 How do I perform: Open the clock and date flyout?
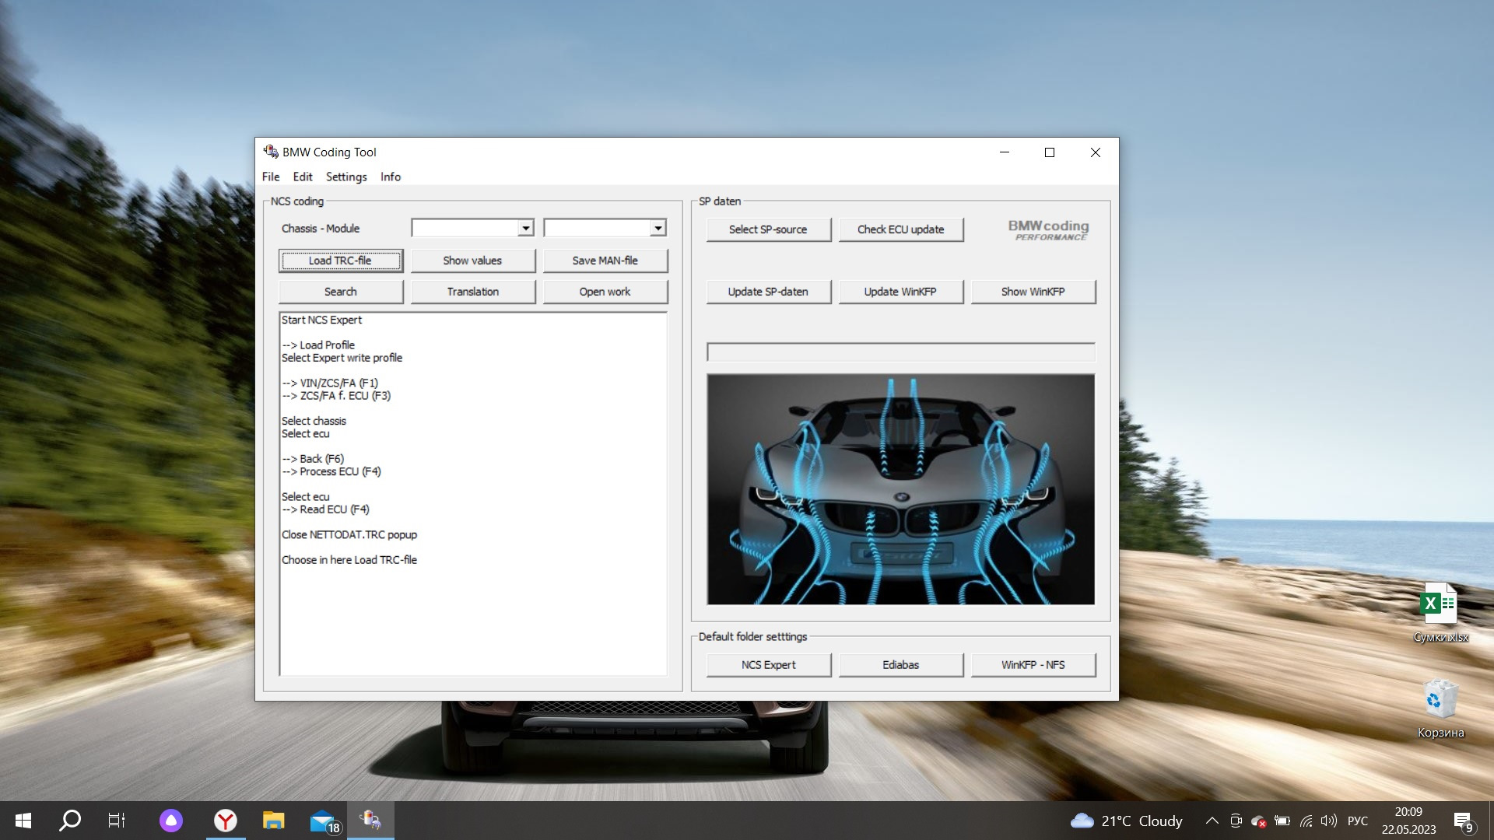1408,821
